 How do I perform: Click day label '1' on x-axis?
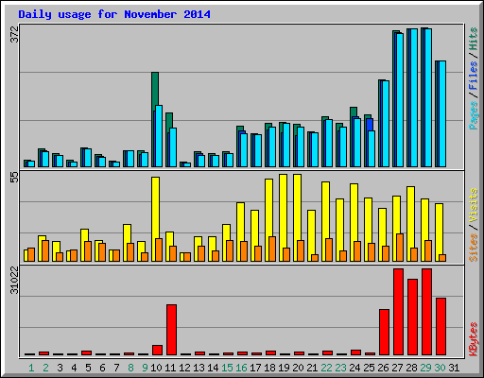tap(31, 368)
